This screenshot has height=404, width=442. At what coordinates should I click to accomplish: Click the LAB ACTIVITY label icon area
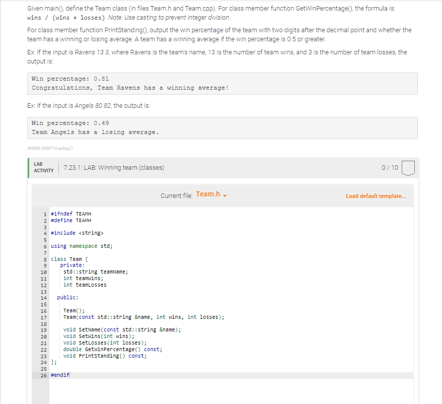click(43, 166)
